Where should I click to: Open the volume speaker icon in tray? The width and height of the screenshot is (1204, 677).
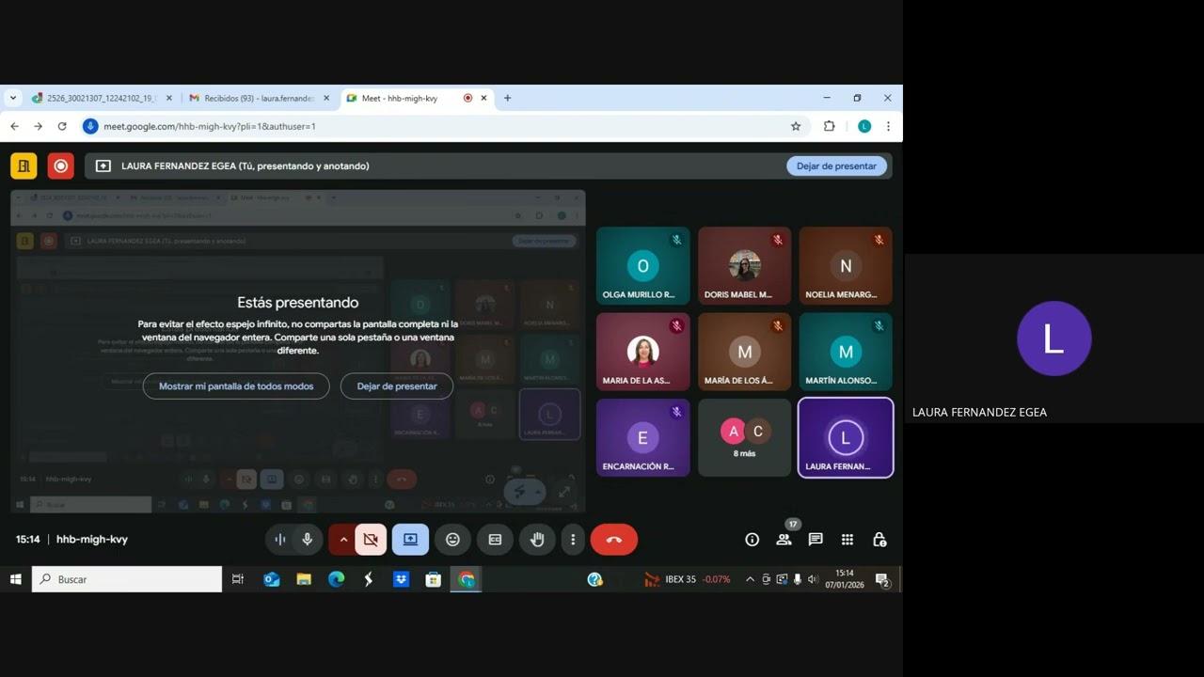[813, 579]
